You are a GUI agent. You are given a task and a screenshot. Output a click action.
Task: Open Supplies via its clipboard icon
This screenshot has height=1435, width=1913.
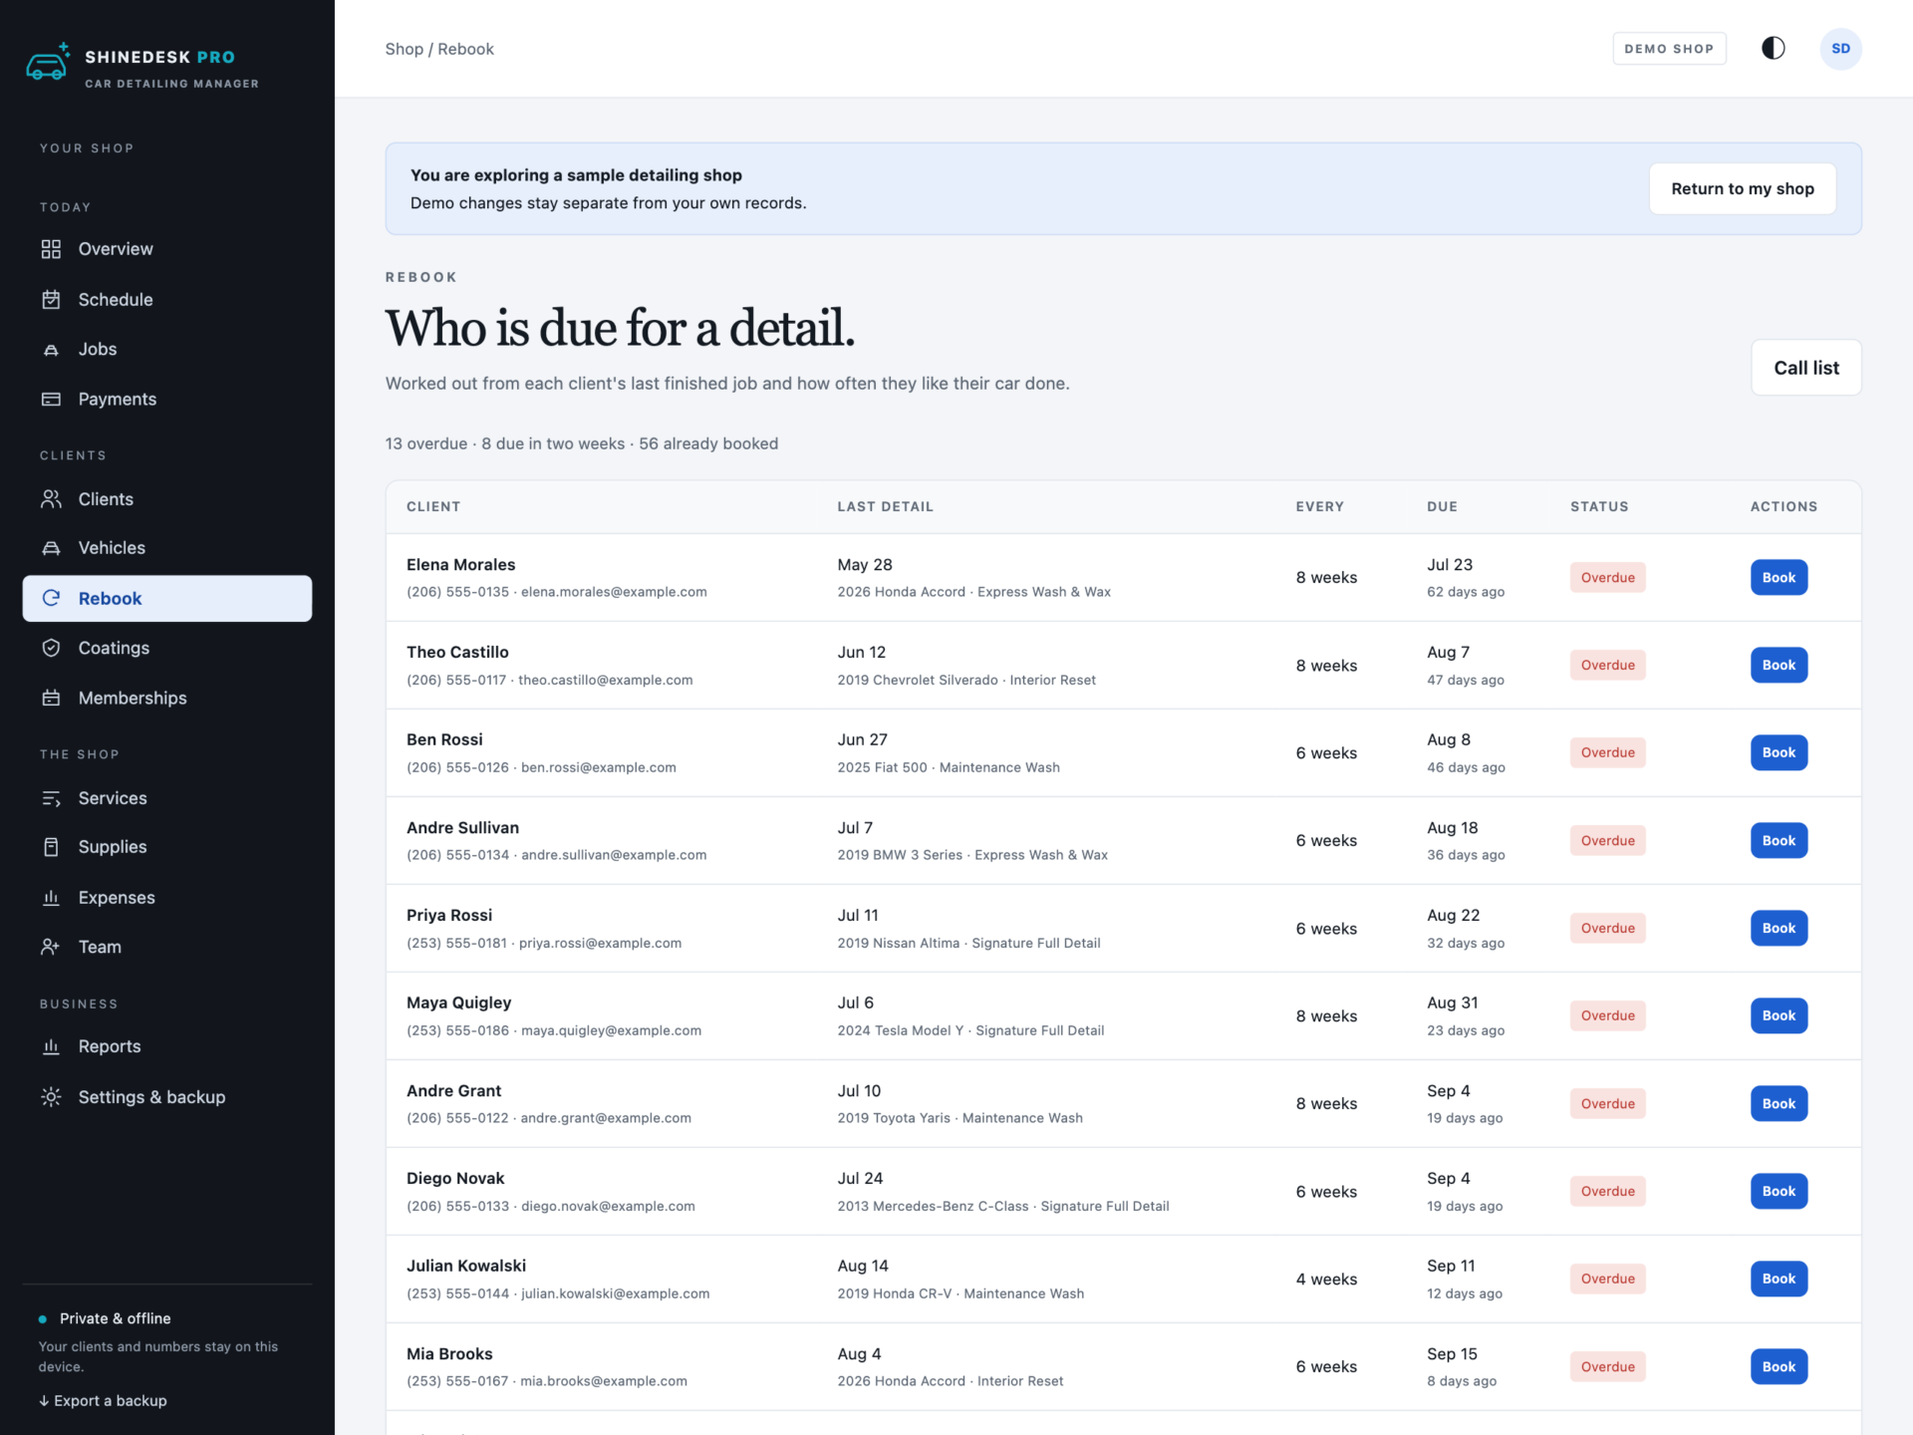click(x=51, y=847)
